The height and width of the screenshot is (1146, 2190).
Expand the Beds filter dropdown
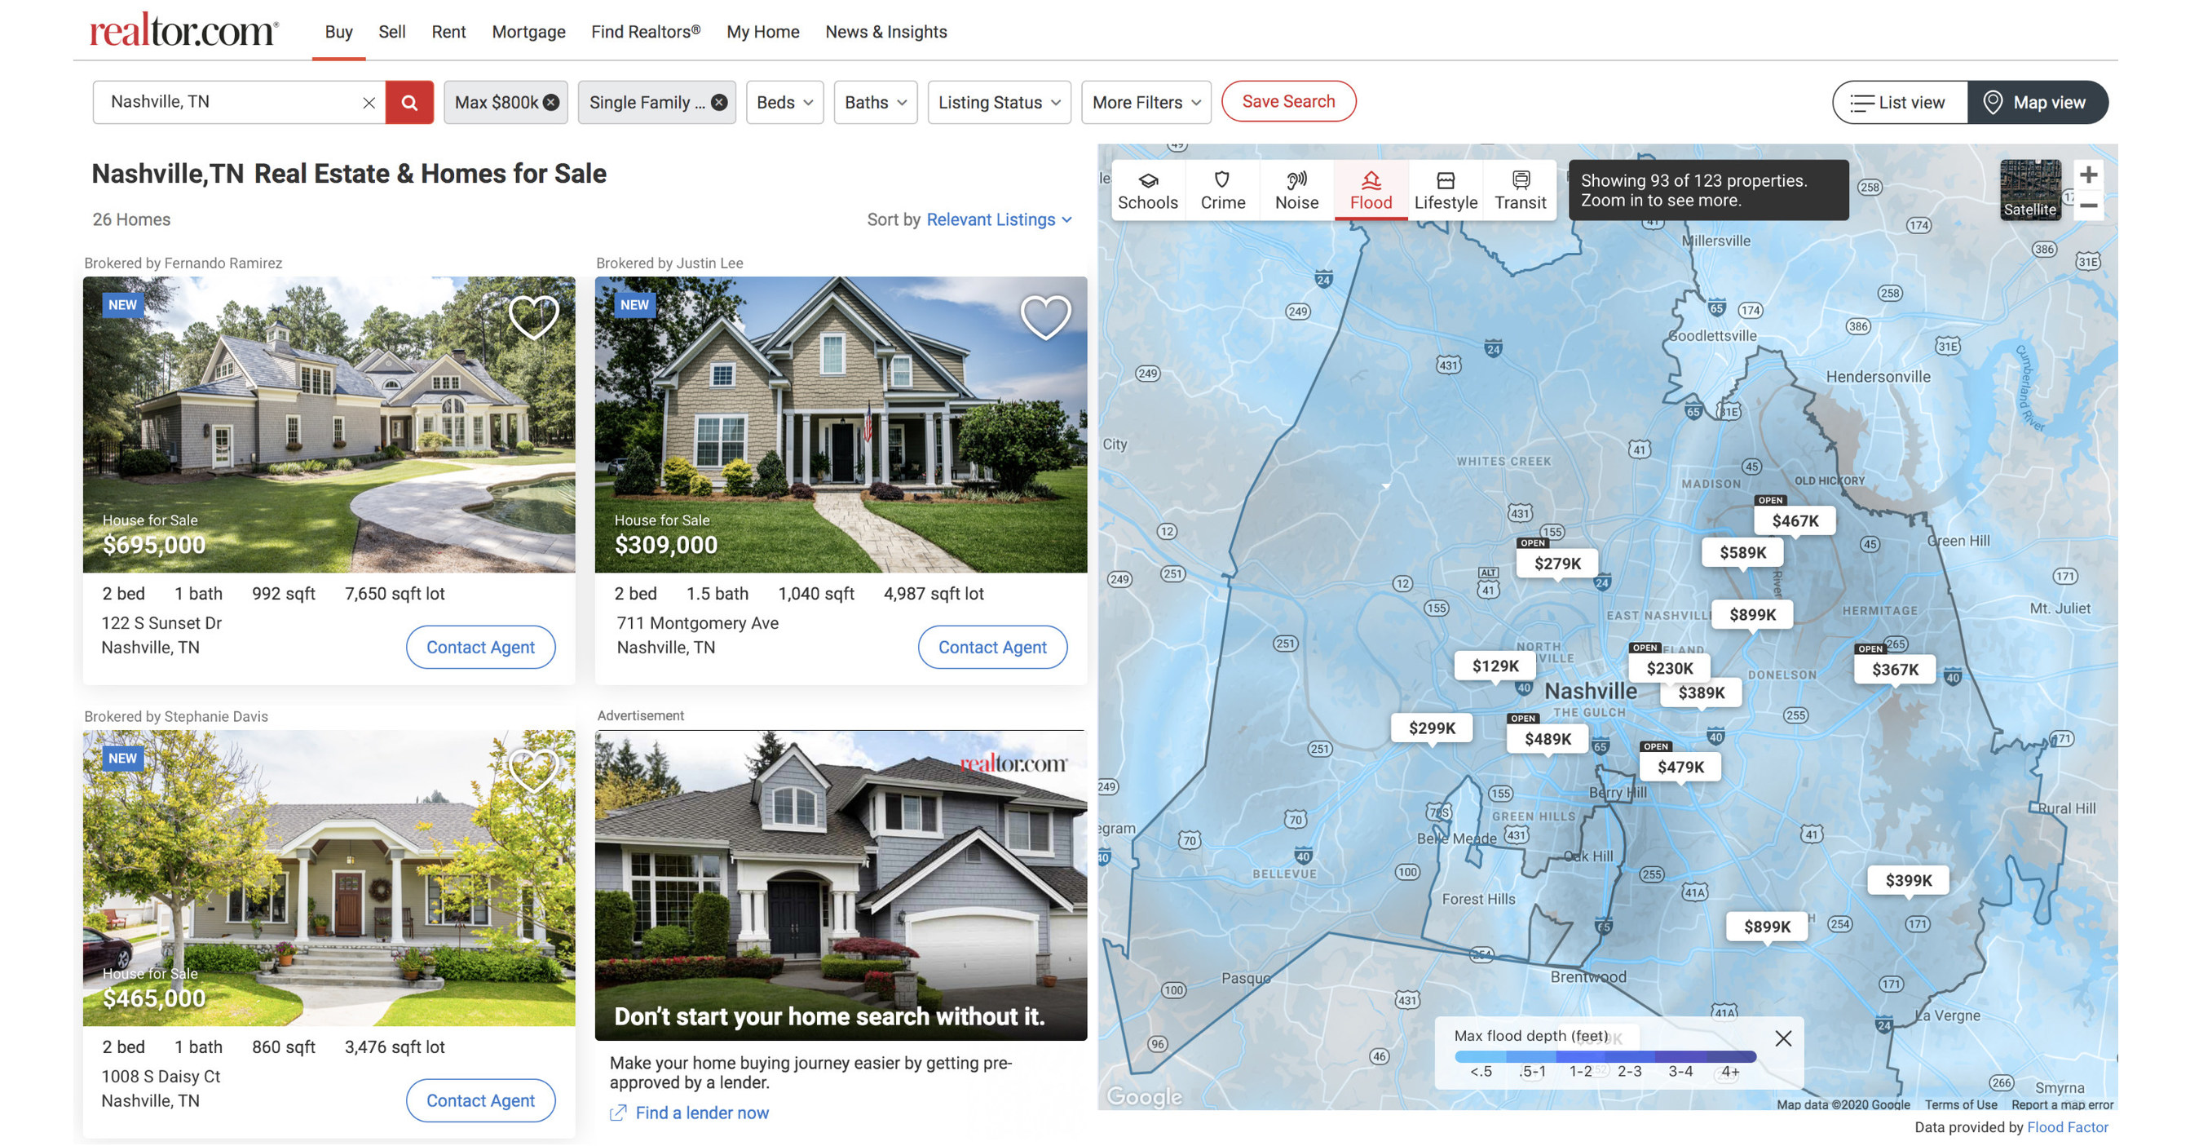pos(783,101)
